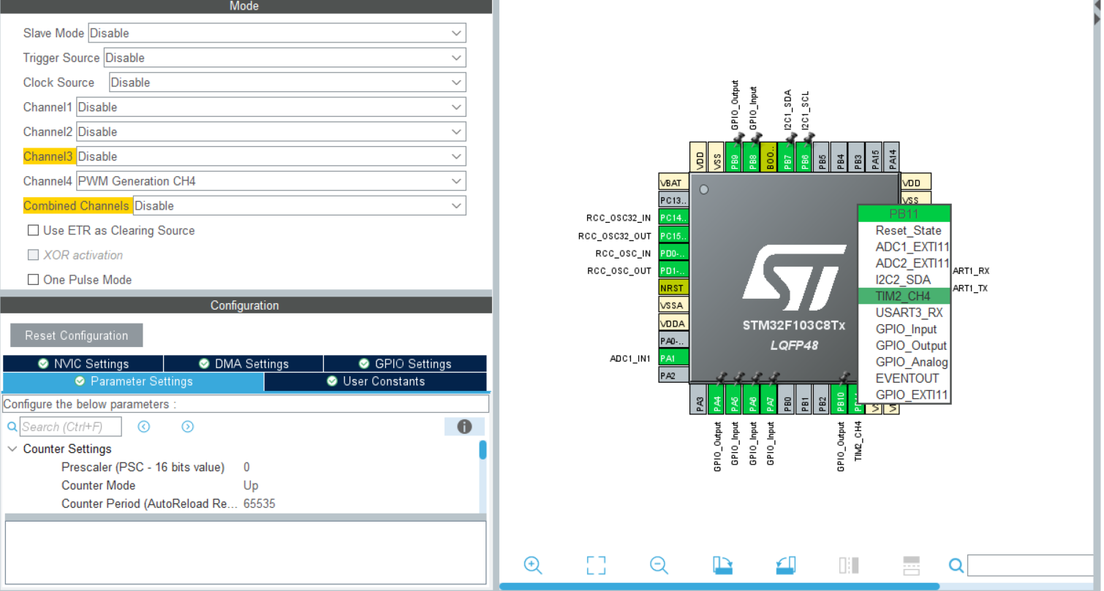Switch to User Constants tab
The width and height of the screenshot is (1104, 591).
click(376, 381)
